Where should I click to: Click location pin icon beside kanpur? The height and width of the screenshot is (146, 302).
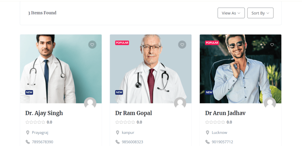(x=117, y=132)
